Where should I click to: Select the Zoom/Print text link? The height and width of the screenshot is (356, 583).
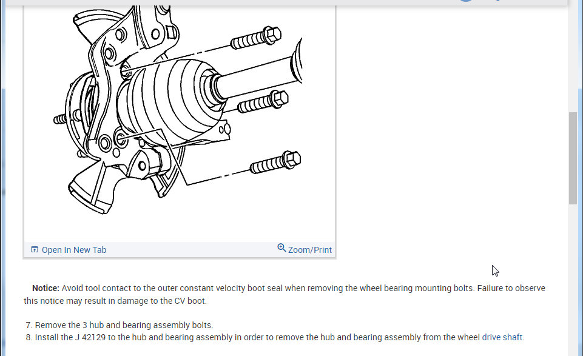click(x=310, y=250)
